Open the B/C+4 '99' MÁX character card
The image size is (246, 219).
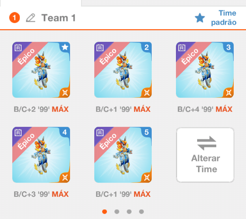click(x=205, y=70)
